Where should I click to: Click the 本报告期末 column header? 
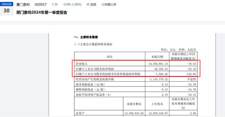pos(134,104)
